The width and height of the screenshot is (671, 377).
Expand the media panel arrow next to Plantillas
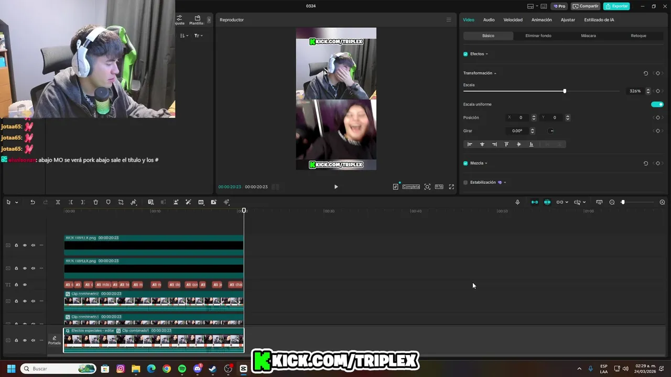(209, 20)
